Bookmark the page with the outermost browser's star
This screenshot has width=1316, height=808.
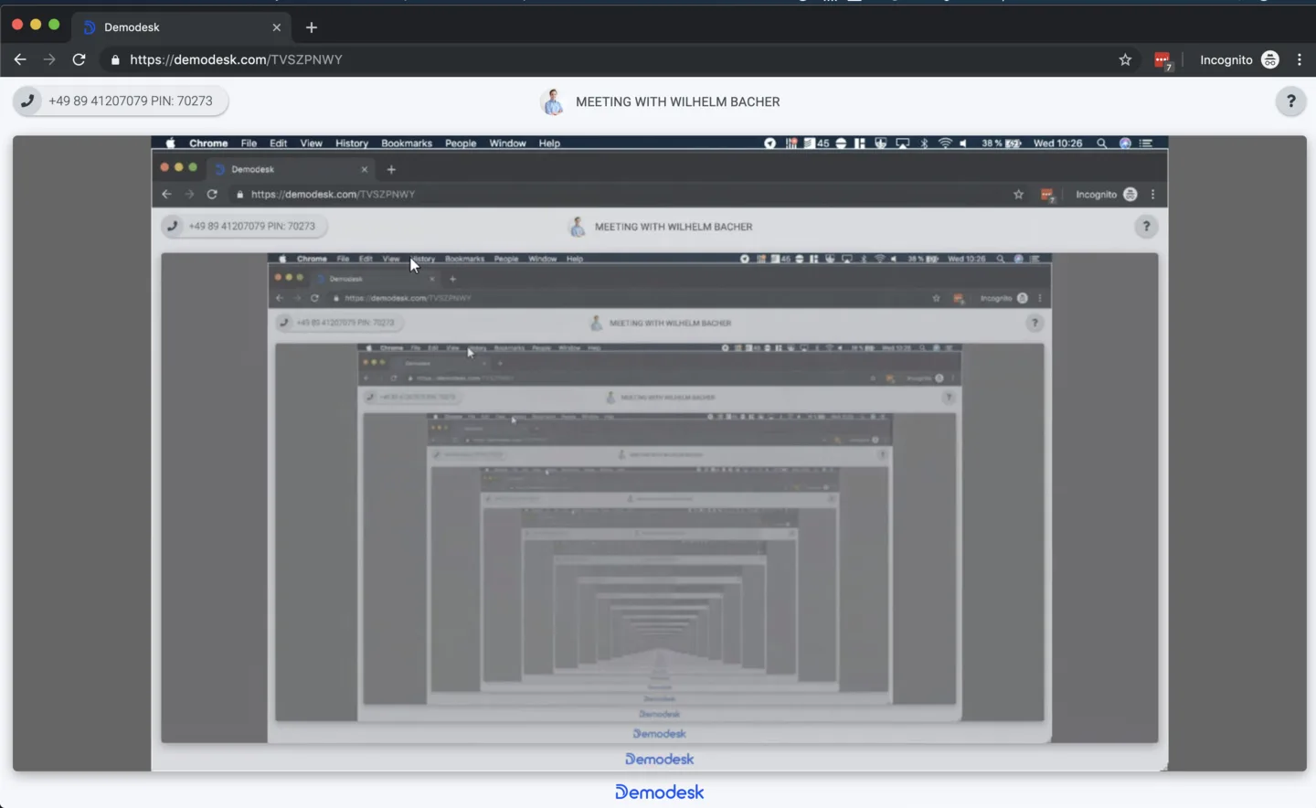pyautogui.click(x=1125, y=59)
